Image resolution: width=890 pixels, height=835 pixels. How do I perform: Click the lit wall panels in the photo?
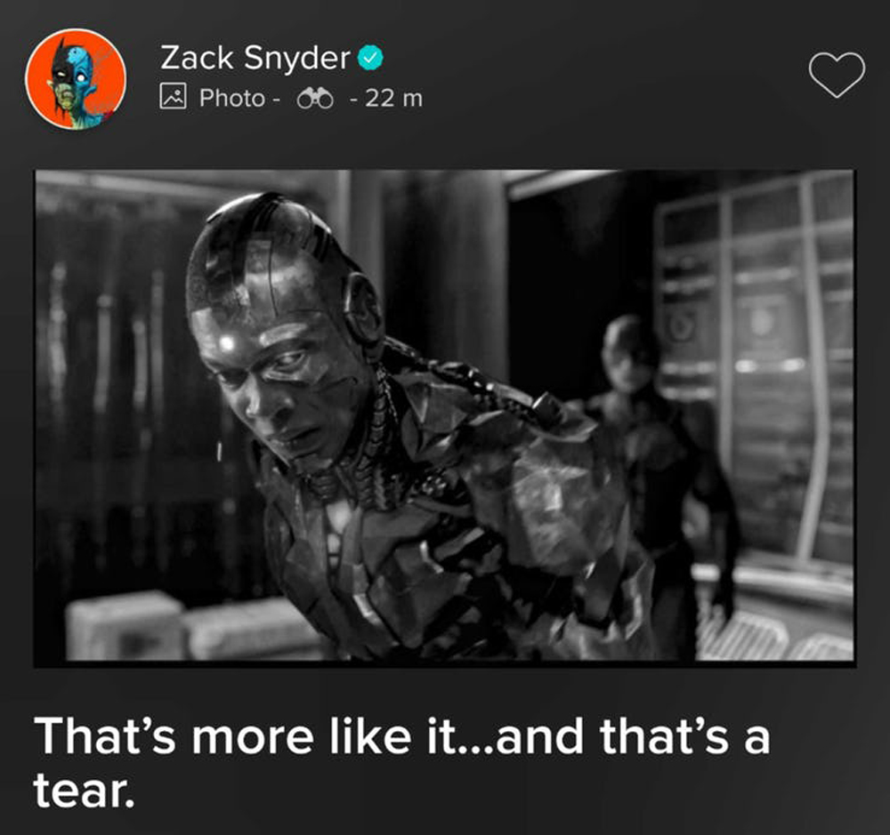click(755, 363)
